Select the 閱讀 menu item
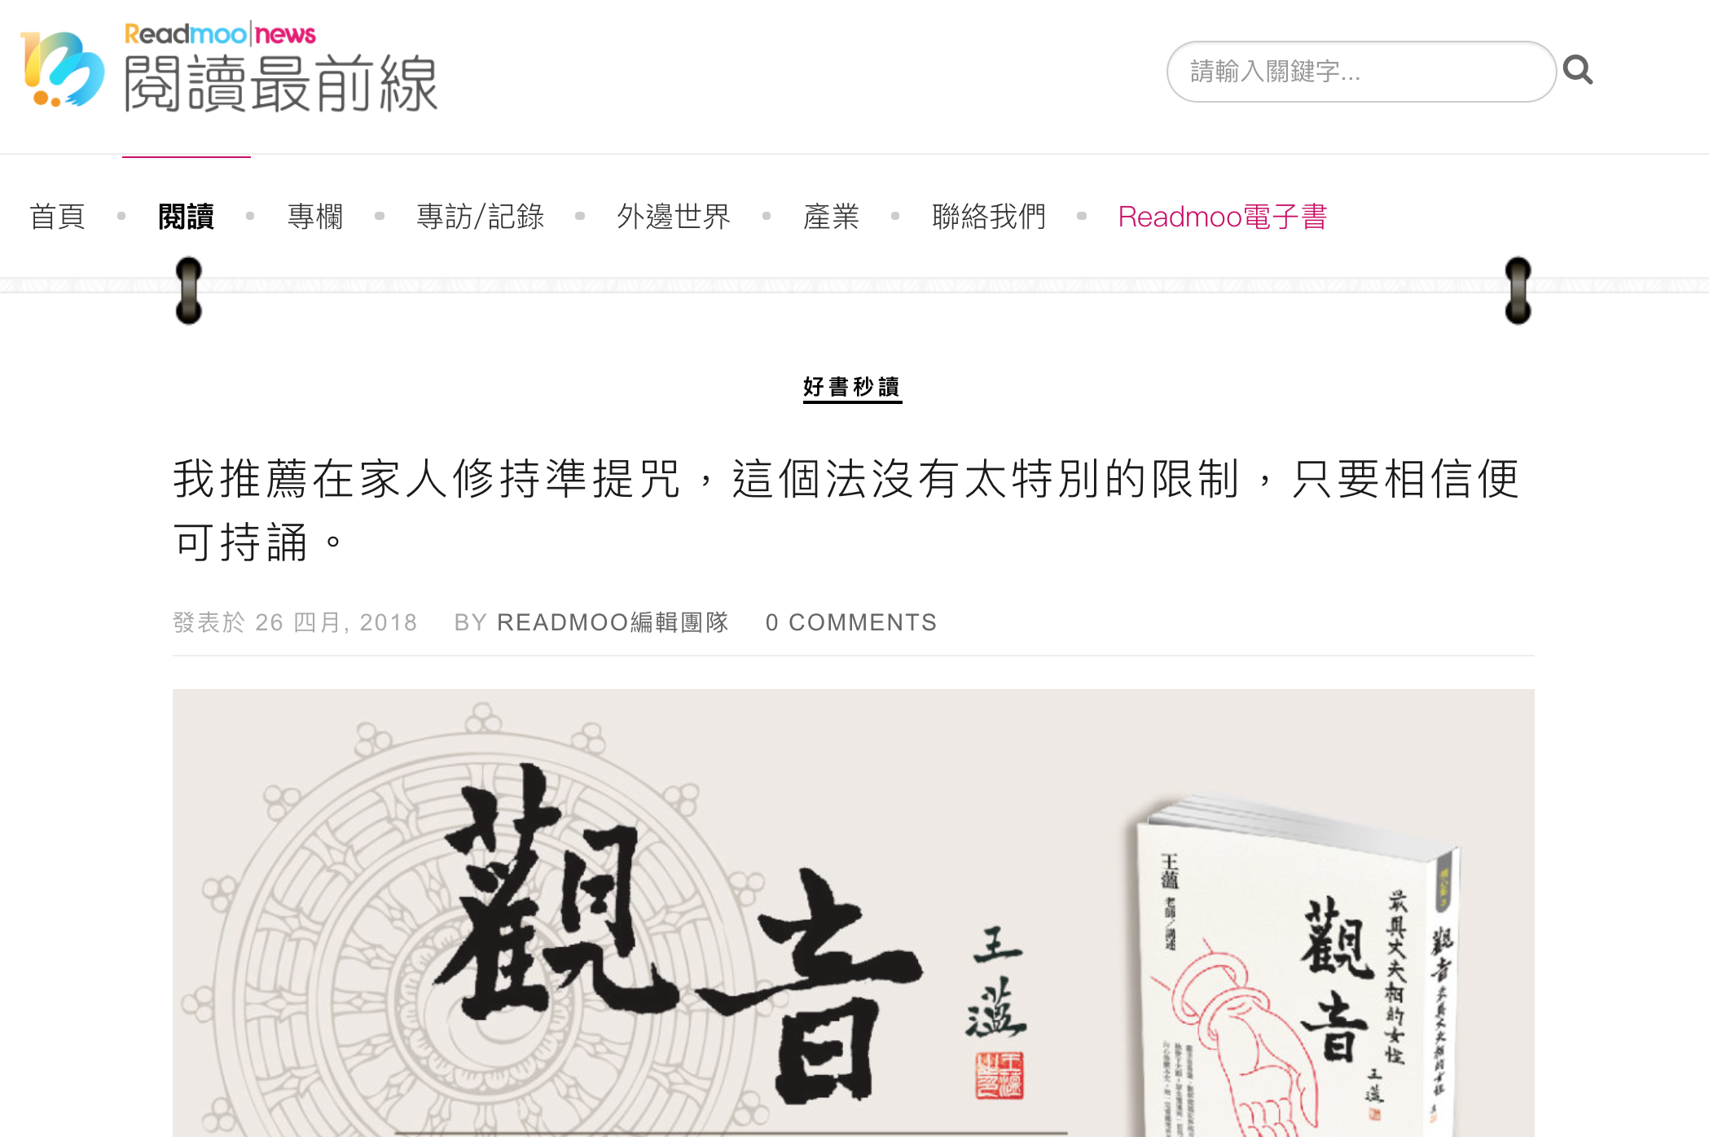1709x1137 pixels. point(187,217)
